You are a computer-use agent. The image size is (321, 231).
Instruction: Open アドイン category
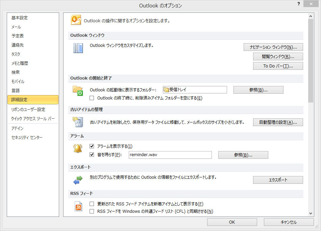33,128
